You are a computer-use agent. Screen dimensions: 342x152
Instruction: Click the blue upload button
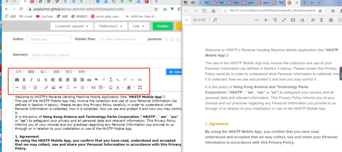pyautogui.click(x=174, y=72)
